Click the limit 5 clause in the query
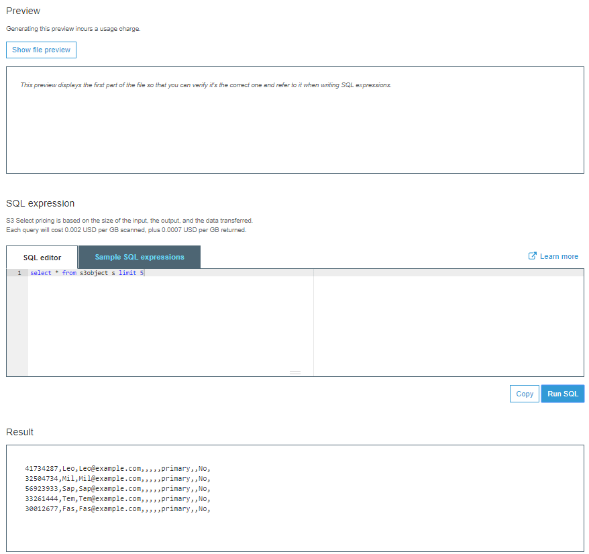Image resolution: width=589 pixels, height=554 pixels. click(x=131, y=273)
